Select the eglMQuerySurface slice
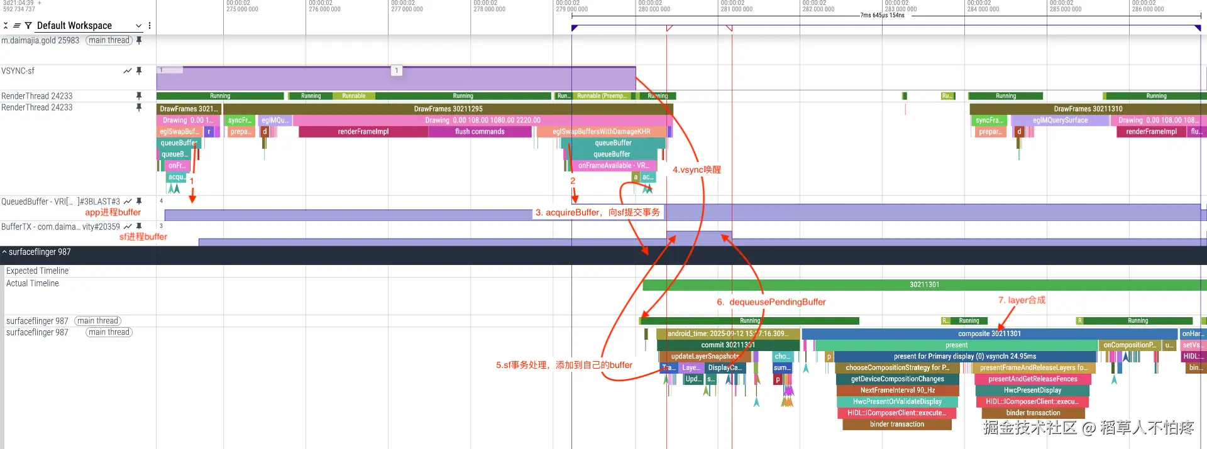Screen dimensions: 1207x449 click(x=1060, y=120)
